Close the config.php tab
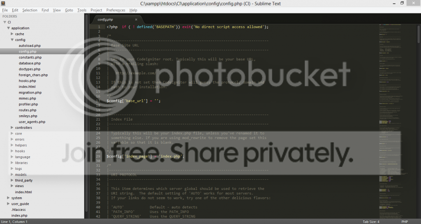The height and width of the screenshot is (224, 421). [136, 20]
